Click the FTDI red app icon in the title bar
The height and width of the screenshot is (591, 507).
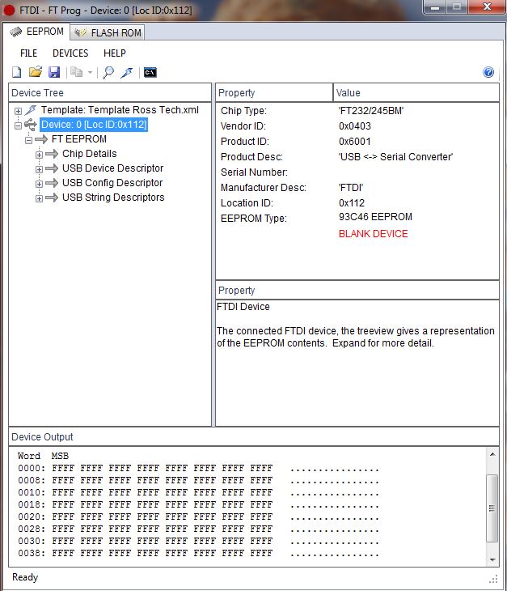pos(9,11)
